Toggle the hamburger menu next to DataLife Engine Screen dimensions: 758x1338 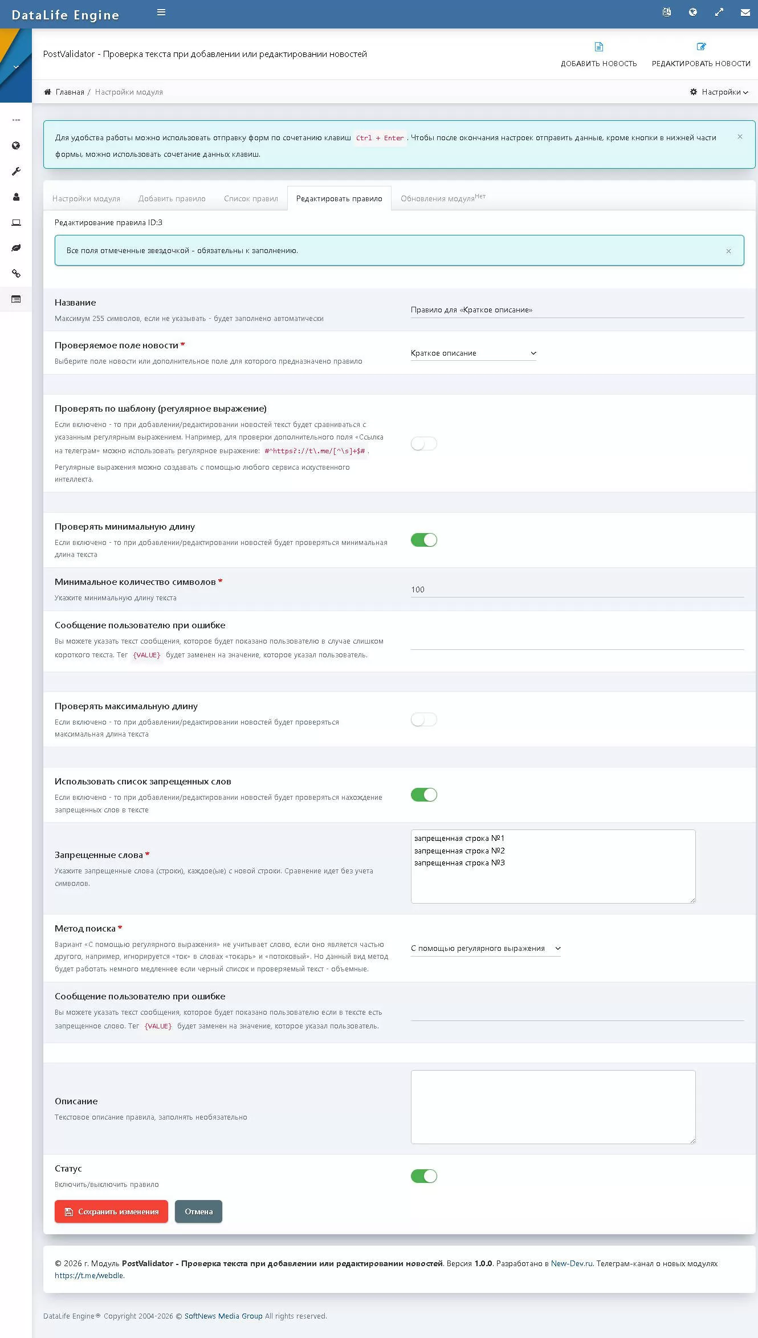(161, 13)
